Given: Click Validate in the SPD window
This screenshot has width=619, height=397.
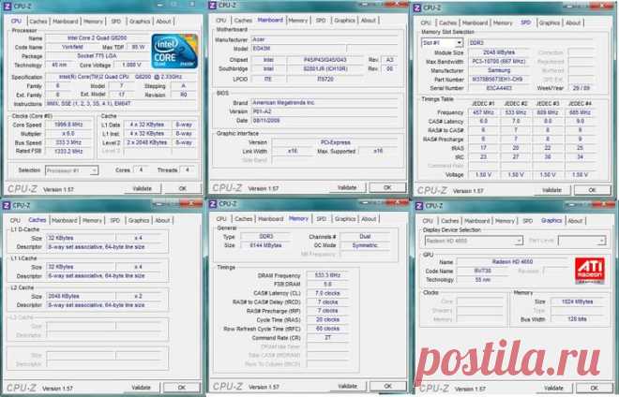Looking at the screenshot, I should (x=551, y=190).
